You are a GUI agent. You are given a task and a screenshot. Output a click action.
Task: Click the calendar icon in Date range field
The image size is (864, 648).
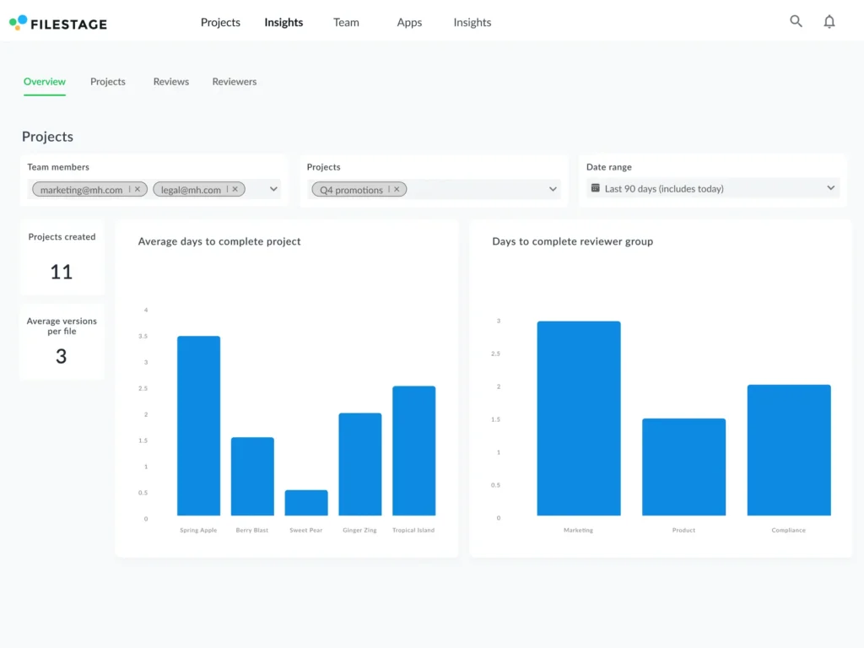(x=596, y=188)
